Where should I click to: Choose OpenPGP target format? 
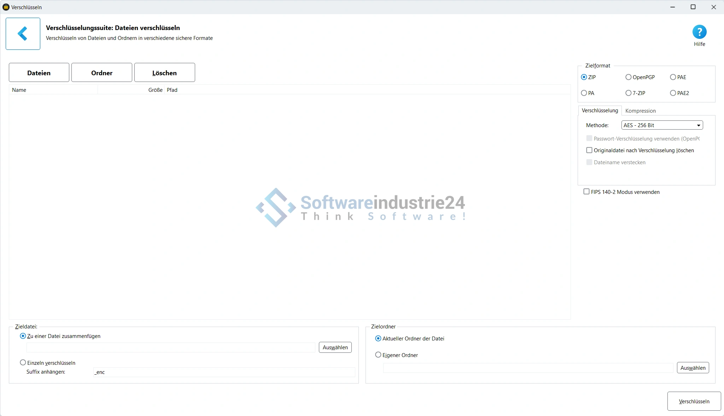coord(629,77)
